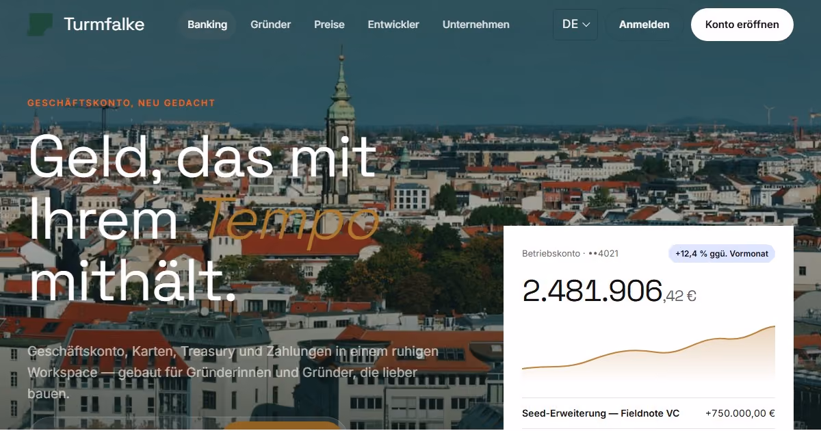Viewport: 821px width, 431px height.
Task: Select the Banking nav item
Action: tap(207, 25)
